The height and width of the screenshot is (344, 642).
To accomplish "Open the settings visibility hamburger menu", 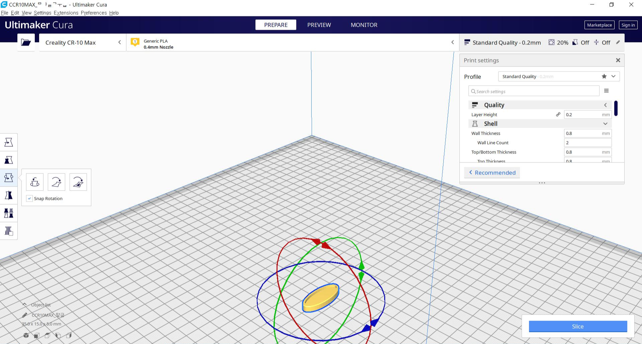I will (606, 91).
